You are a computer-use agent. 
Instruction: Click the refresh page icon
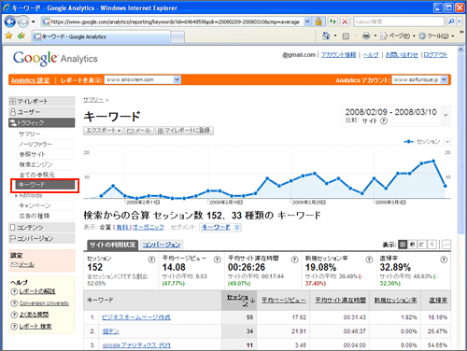click(333, 21)
